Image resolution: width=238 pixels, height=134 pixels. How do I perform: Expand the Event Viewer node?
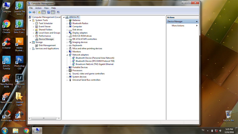coord(34,27)
